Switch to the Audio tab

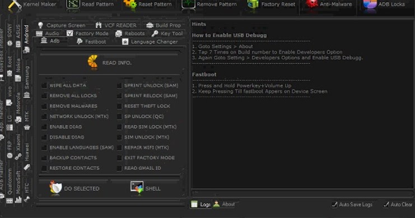click(48, 34)
